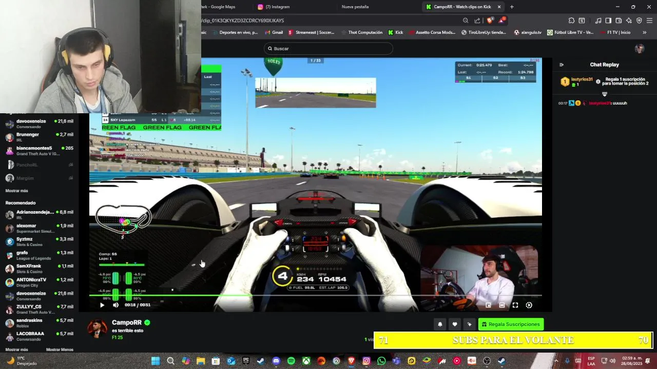This screenshot has width=657, height=369.
Task: Open File Explorer from taskbar
Action: tap(201, 361)
